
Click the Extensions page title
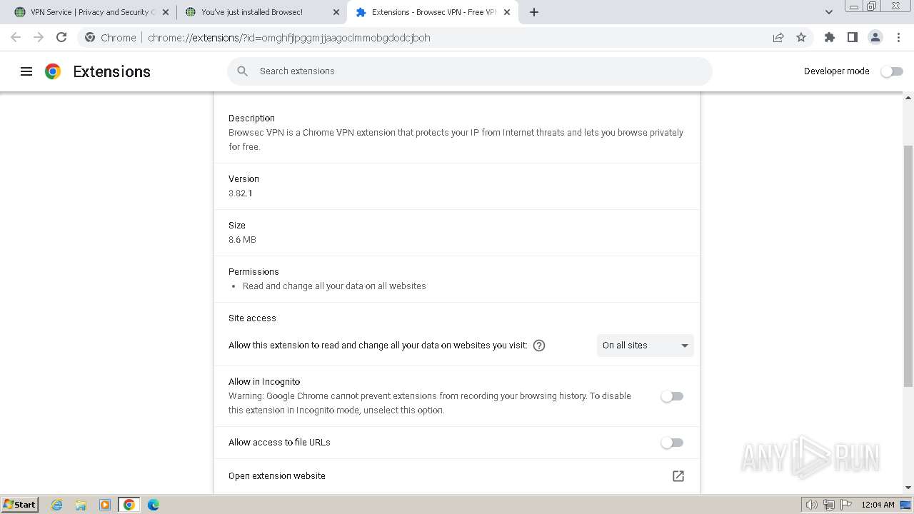(x=111, y=71)
